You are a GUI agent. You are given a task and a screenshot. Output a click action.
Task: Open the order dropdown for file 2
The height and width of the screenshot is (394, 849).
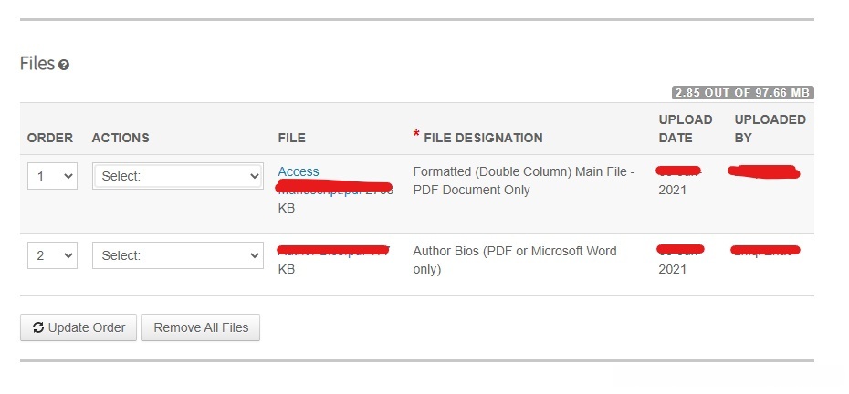pyautogui.click(x=51, y=255)
